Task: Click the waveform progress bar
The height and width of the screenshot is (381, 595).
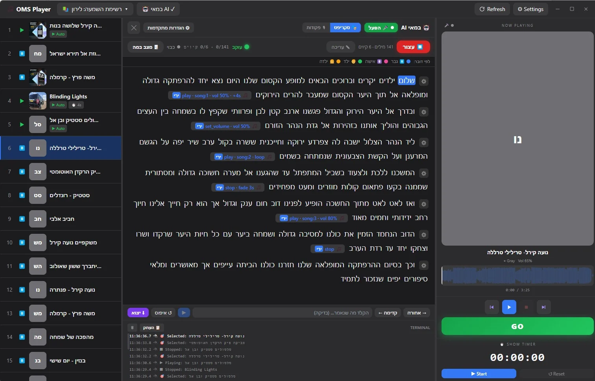Action: (x=517, y=275)
